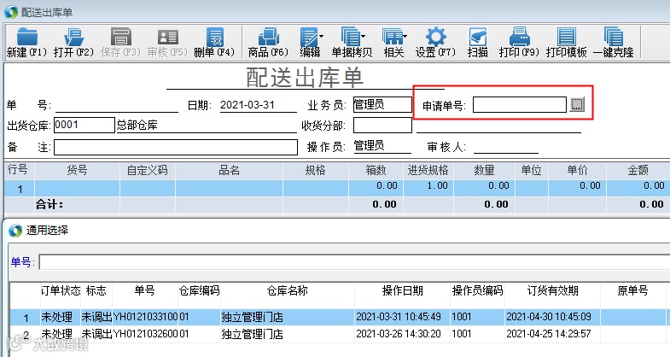Click the 标志 column header in 通用选择
This screenshot has width=670, height=357.
tap(96, 290)
